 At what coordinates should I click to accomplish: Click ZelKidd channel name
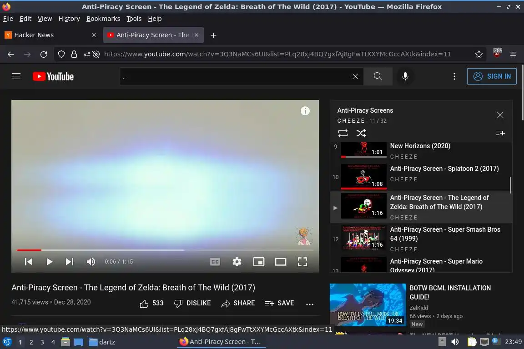(419, 308)
